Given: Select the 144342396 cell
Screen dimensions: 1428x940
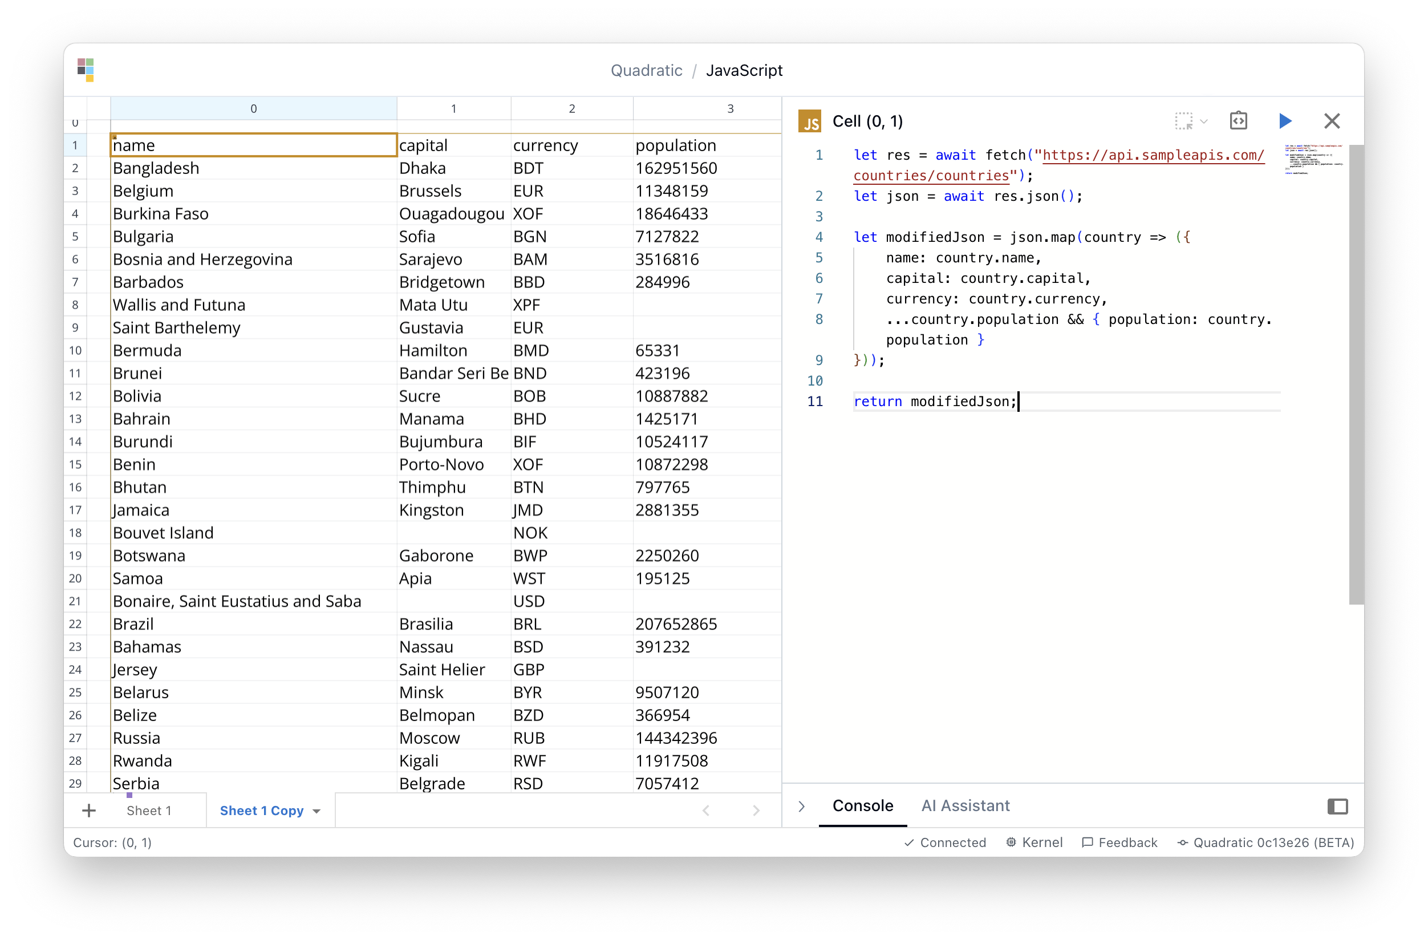Looking at the screenshot, I should (x=707, y=738).
